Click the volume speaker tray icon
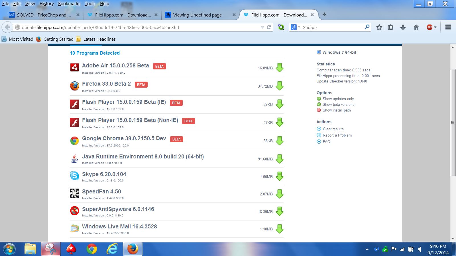 420,249
